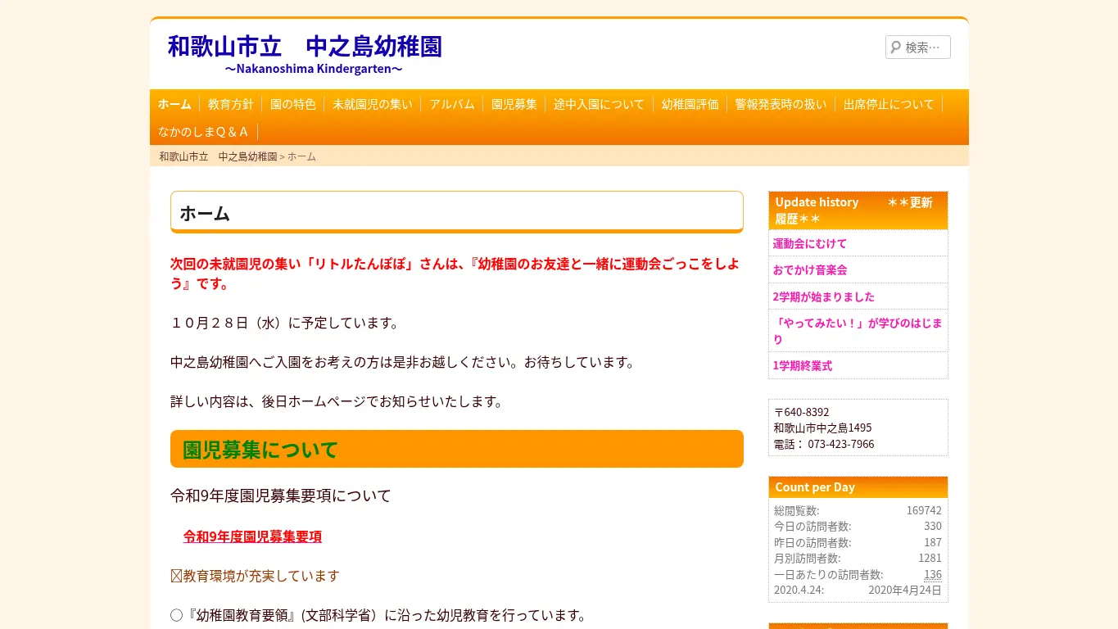Click the Update history widget header
1118x629 pixels.
point(858,210)
